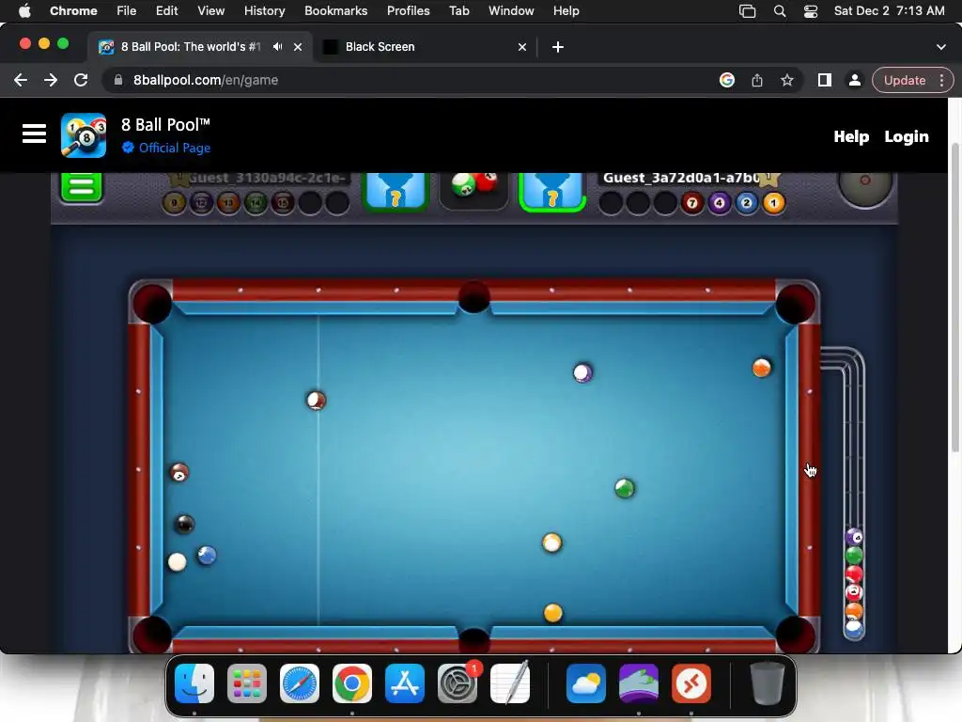Click the 8 Ball Pool logo icon

(x=84, y=135)
